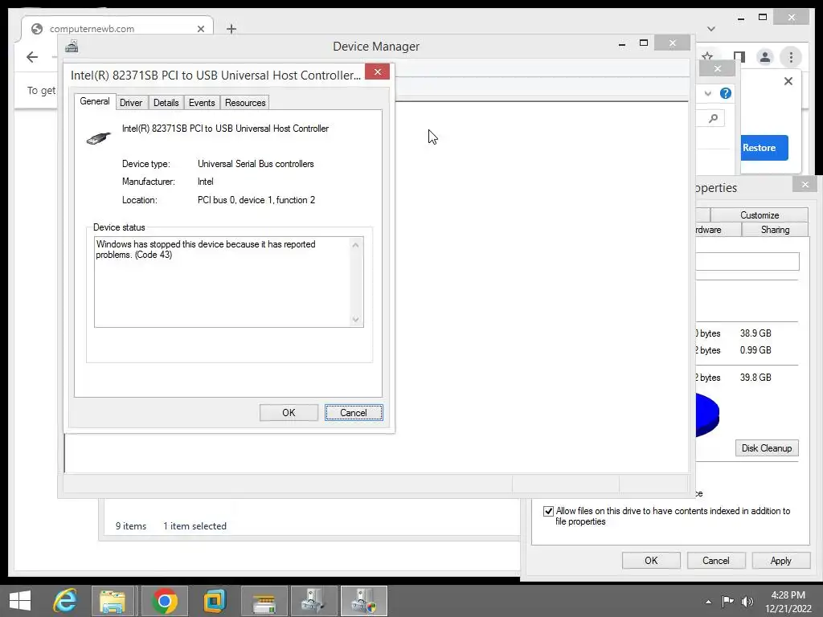Open the Windows Start button
This screenshot has width=823, height=617.
click(x=20, y=601)
